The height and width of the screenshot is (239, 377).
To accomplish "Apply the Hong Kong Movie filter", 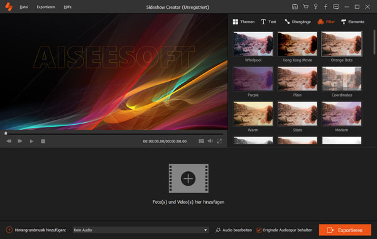I will (x=297, y=44).
